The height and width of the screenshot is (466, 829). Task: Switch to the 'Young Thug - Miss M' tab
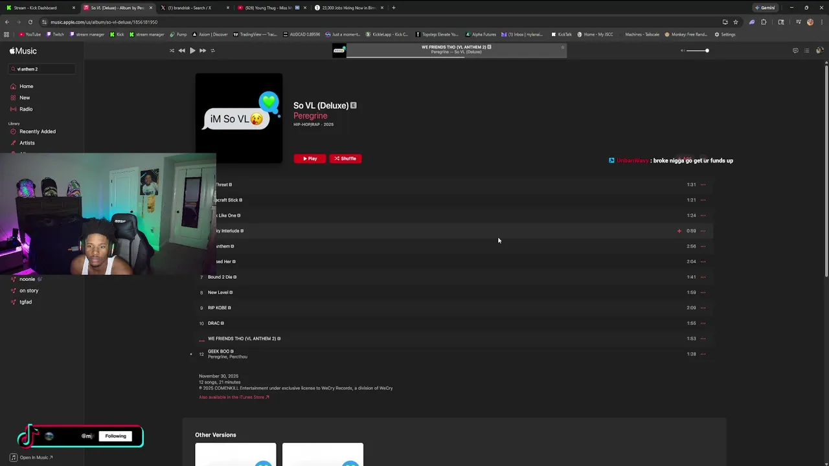pos(272,8)
